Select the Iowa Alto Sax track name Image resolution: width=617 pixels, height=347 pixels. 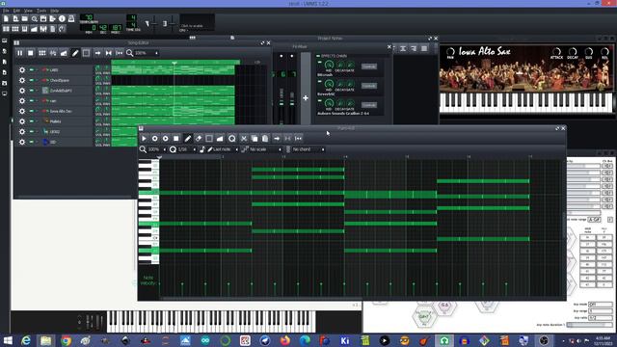click(x=61, y=112)
